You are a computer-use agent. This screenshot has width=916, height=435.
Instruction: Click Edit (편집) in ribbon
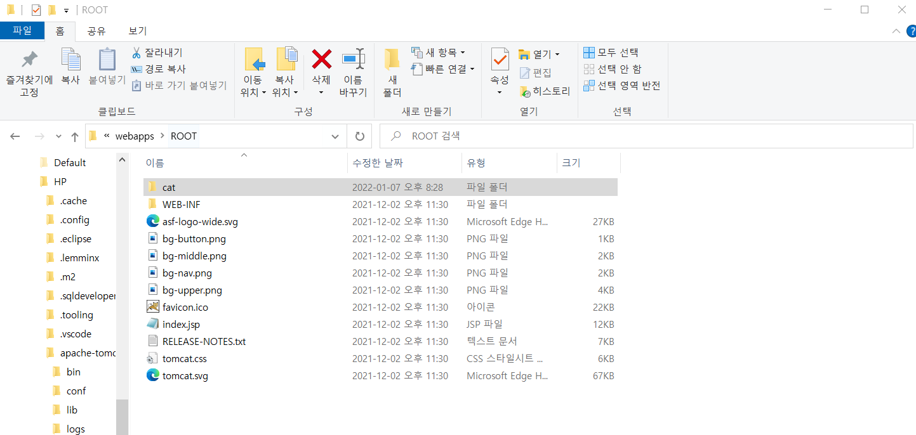click(x=535, y=73)
